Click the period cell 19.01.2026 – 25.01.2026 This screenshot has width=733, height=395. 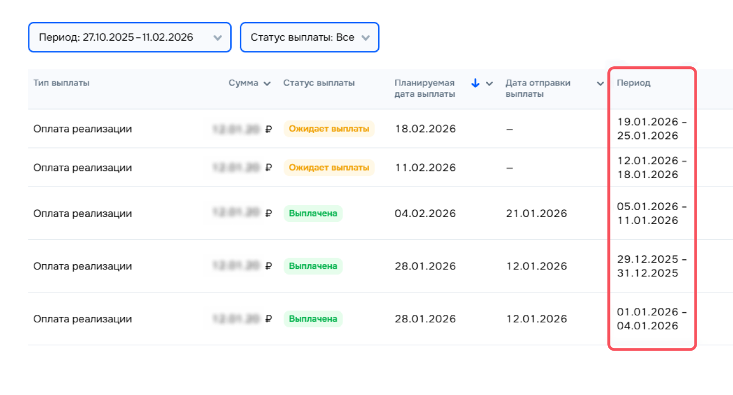click(x=651, y=129)
